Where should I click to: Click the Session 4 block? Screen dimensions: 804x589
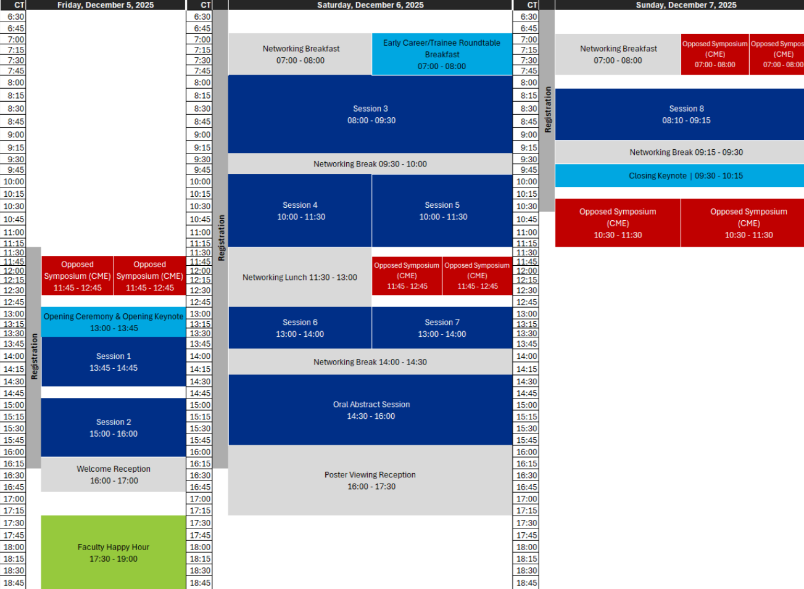pos(300,210)
